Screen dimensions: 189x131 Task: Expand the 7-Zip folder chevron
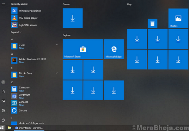[57, 45]
